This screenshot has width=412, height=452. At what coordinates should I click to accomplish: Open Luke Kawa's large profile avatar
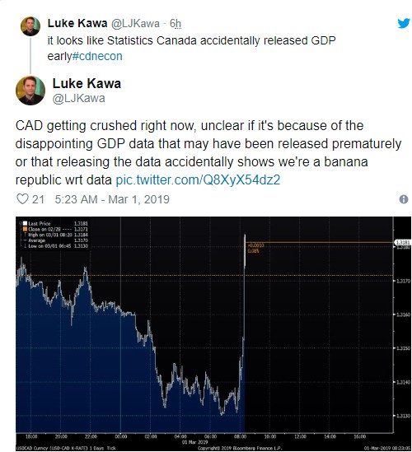click(30, 91)
